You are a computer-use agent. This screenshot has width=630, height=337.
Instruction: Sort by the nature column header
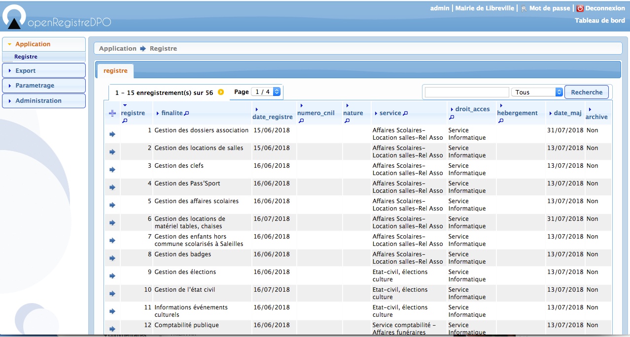click(353, 113)
